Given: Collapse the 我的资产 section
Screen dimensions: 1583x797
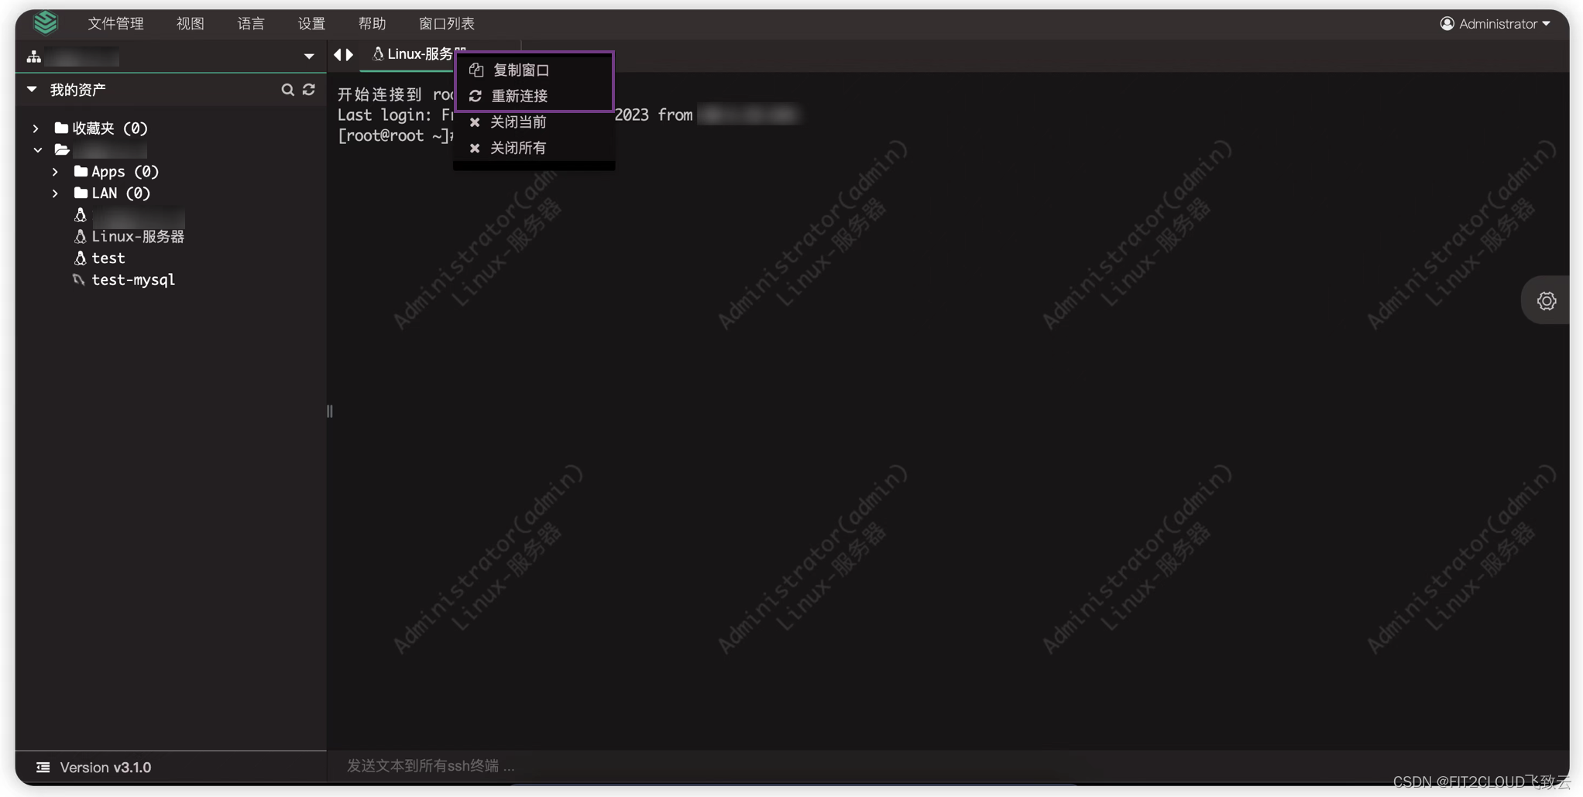Looking at the screenshot, I should click(x=32, y=90).
